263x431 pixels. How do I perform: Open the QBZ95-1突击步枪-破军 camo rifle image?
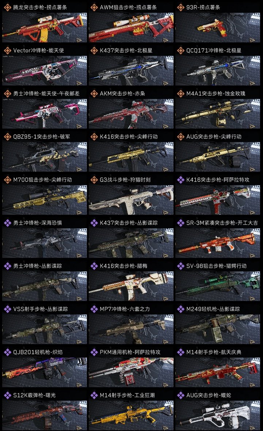45,157
